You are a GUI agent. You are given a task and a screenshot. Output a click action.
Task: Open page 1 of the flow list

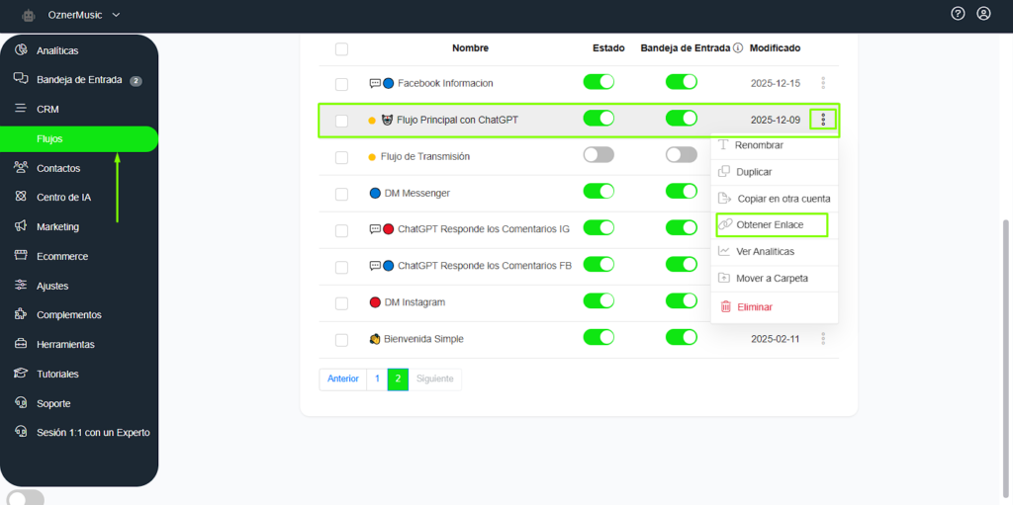point(376,379)
